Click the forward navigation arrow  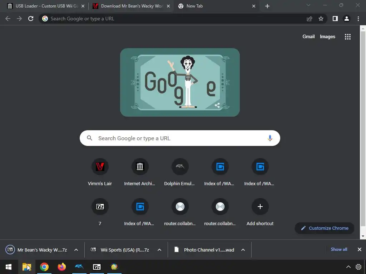[19, 19]
